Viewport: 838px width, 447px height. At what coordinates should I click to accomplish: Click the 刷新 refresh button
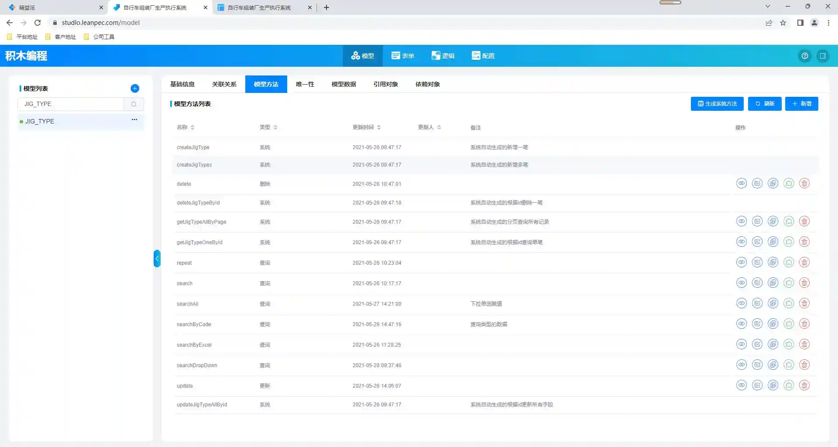pyautogui.click(x=764, y=104)
